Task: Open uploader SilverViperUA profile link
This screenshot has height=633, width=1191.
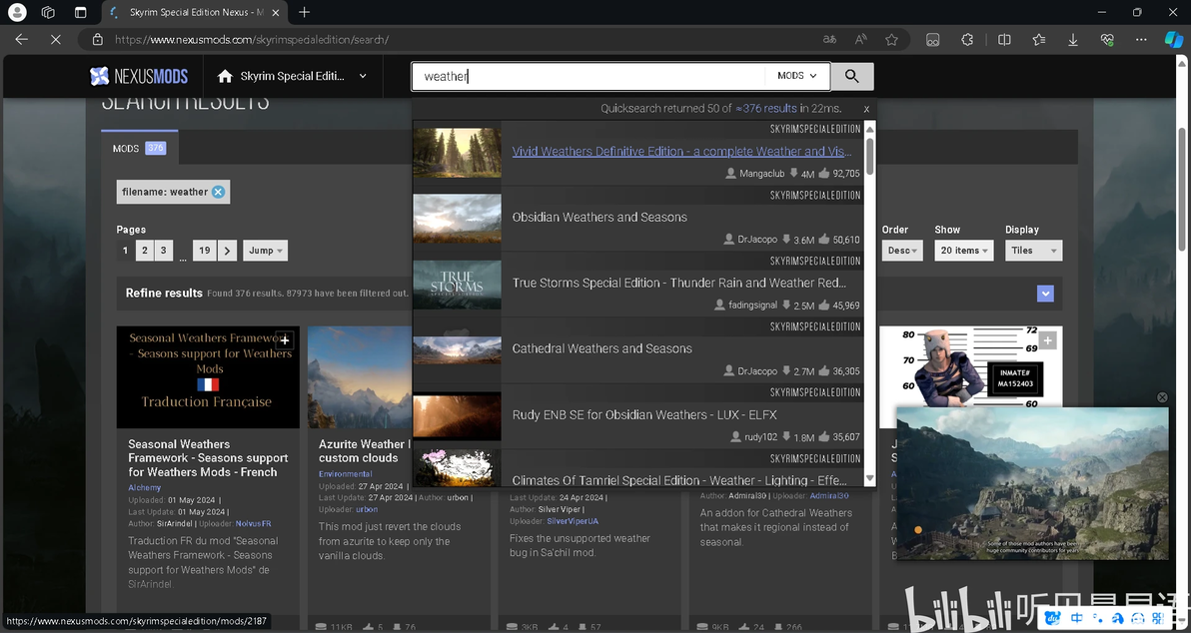Action: coord(573,521)
